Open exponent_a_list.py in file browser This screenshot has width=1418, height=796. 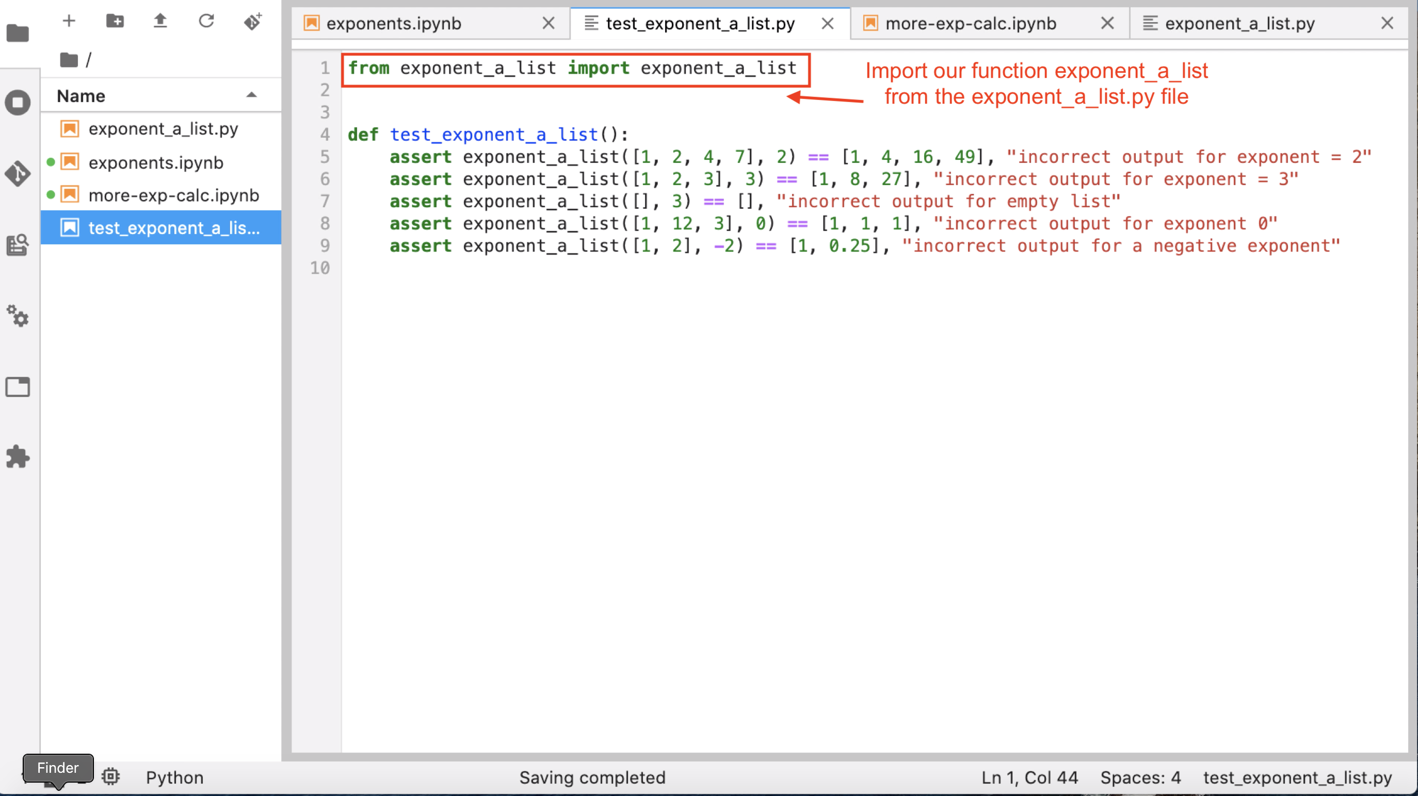click(x=163, y=129)
